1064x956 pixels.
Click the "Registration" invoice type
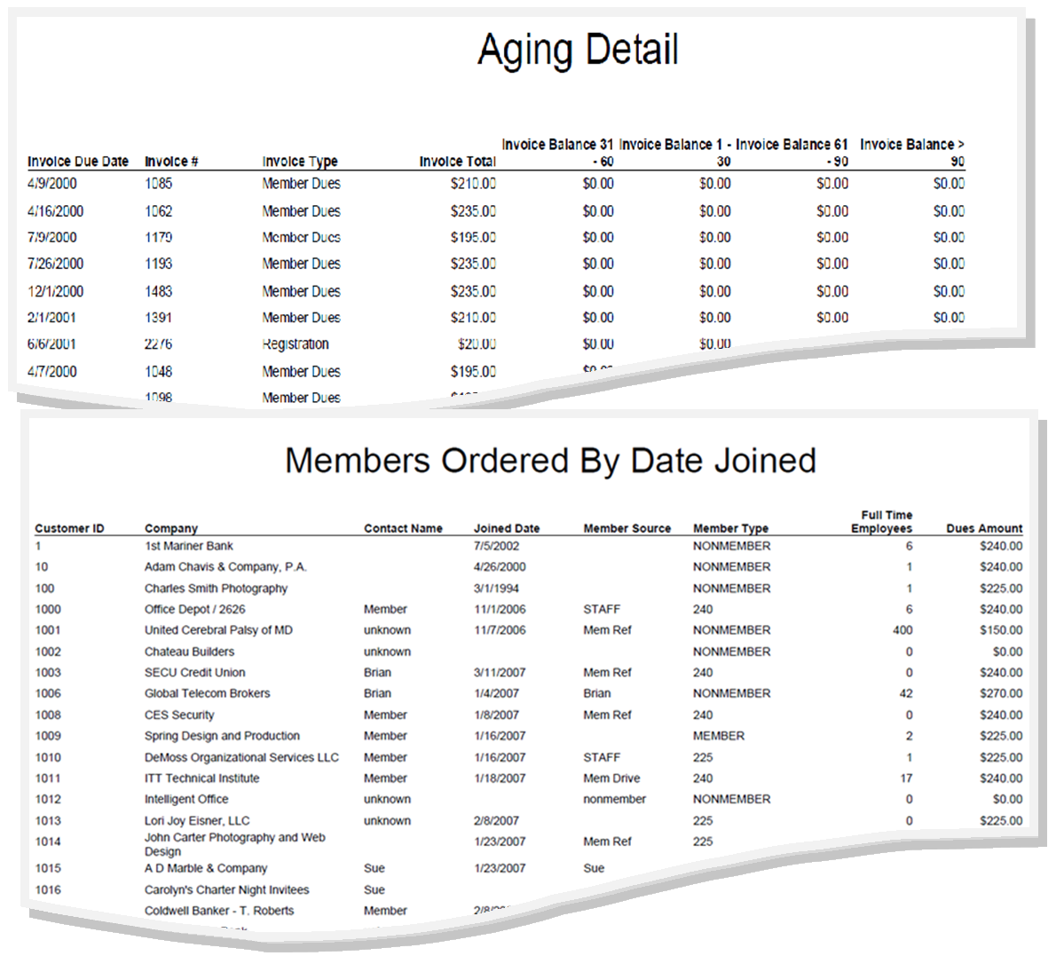click(x=296, y=344)
